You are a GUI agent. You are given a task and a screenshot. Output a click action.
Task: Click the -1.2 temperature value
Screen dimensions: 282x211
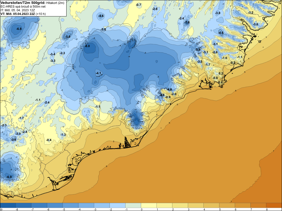(251, 12)
